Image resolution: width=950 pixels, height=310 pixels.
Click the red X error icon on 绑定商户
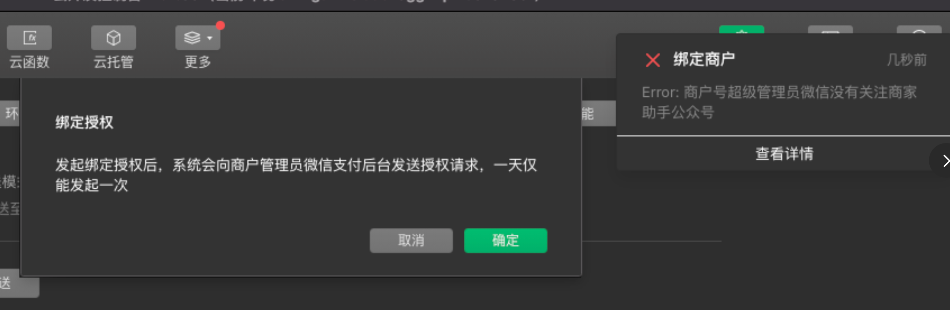pyautogui.click(x=652, y=60)
